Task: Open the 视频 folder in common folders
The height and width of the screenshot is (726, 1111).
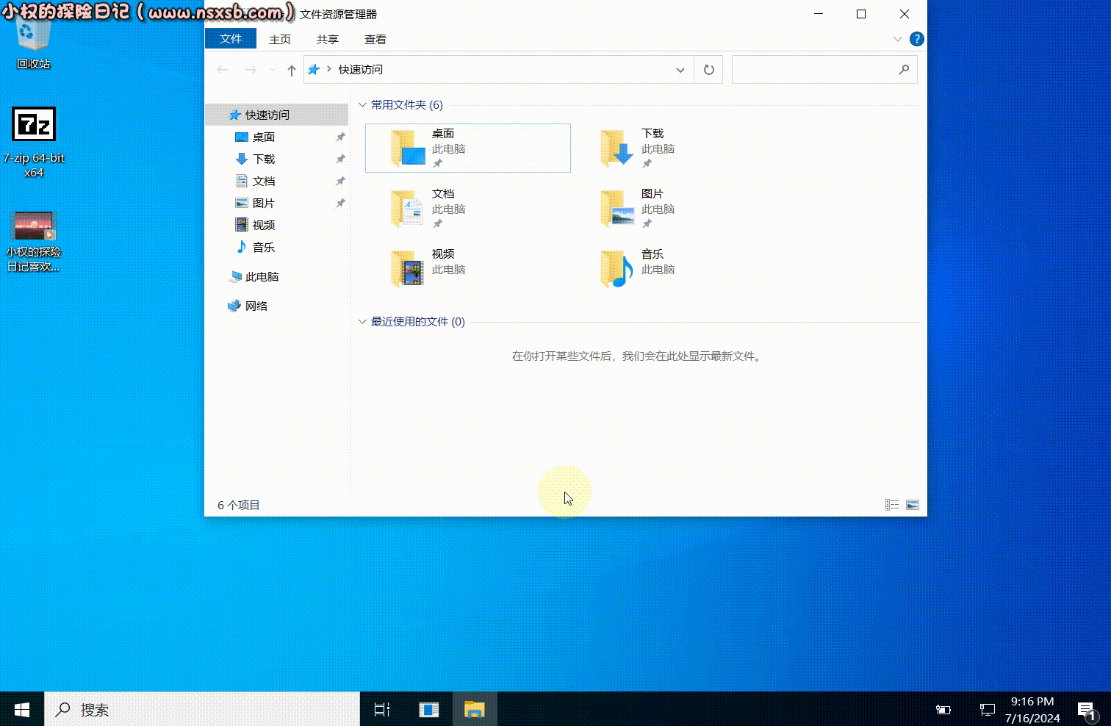Action: click(x=428, y=268)
